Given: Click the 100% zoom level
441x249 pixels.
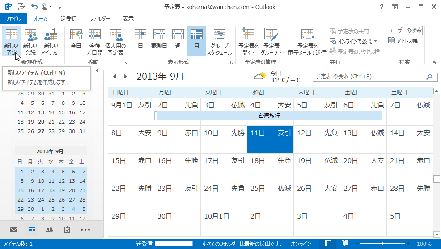Looking at the screenshot, I should [x=424, y=244].
